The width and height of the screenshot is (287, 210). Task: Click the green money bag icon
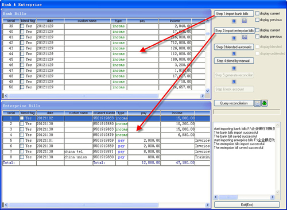tap(265, 103)
